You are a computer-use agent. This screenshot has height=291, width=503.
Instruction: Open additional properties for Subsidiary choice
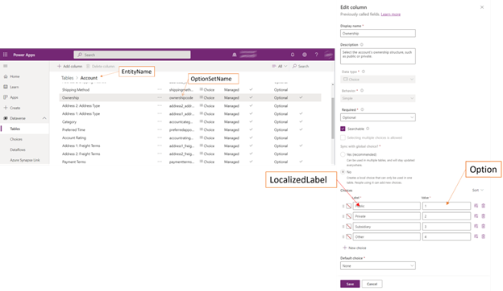click(476, 226)
